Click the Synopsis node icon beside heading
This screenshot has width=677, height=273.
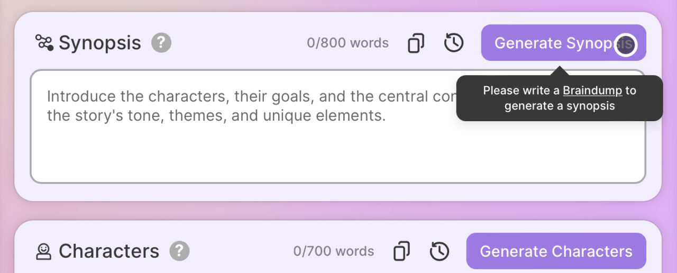[44, 43]
